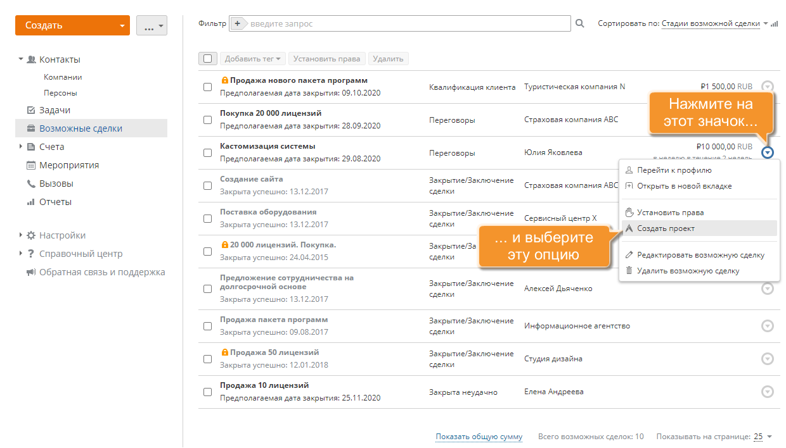Screen dimensions: 786x448
Task: Click the plus icon in the filter field
Action: 237,23
